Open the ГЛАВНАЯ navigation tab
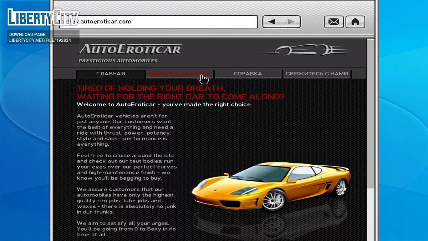 110,74
